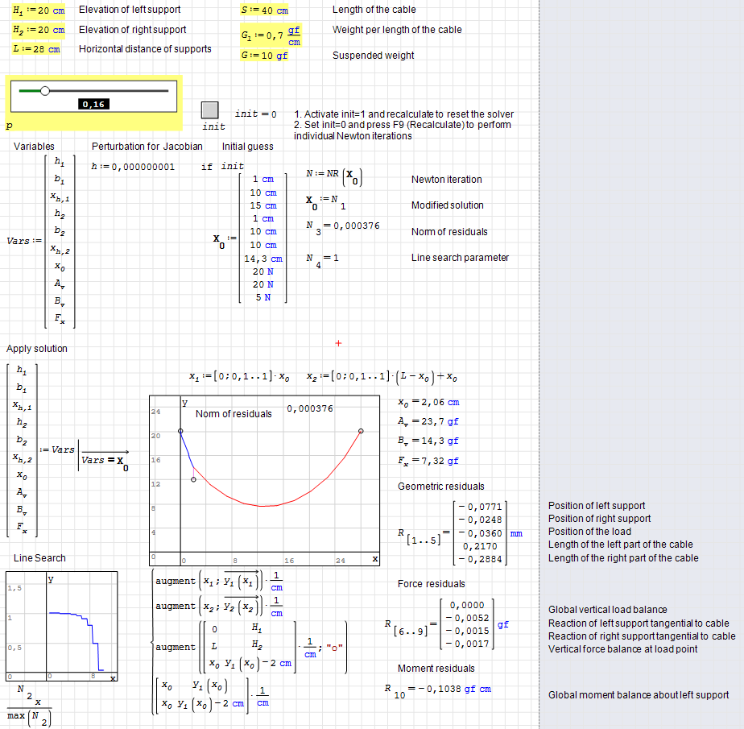Click the left support circle marker in plot
This screenshot has width=744, height=729.
180,432
